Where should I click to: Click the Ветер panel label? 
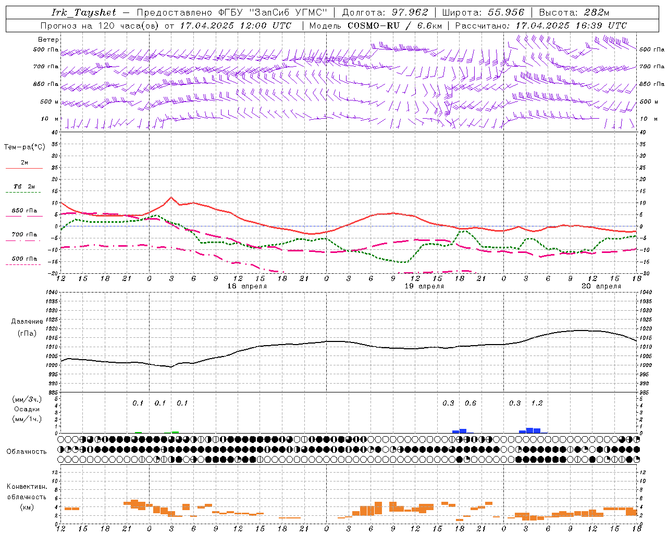coord(48,40)
